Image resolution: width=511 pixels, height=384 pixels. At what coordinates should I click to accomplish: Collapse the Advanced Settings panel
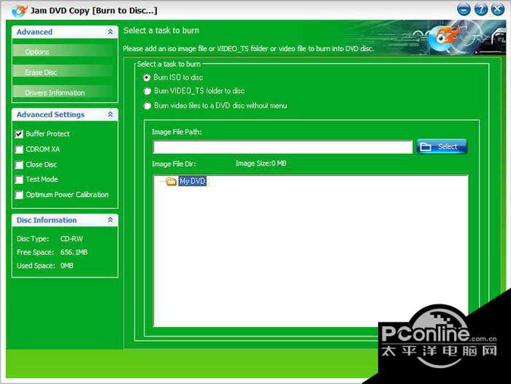pos(110,115)
